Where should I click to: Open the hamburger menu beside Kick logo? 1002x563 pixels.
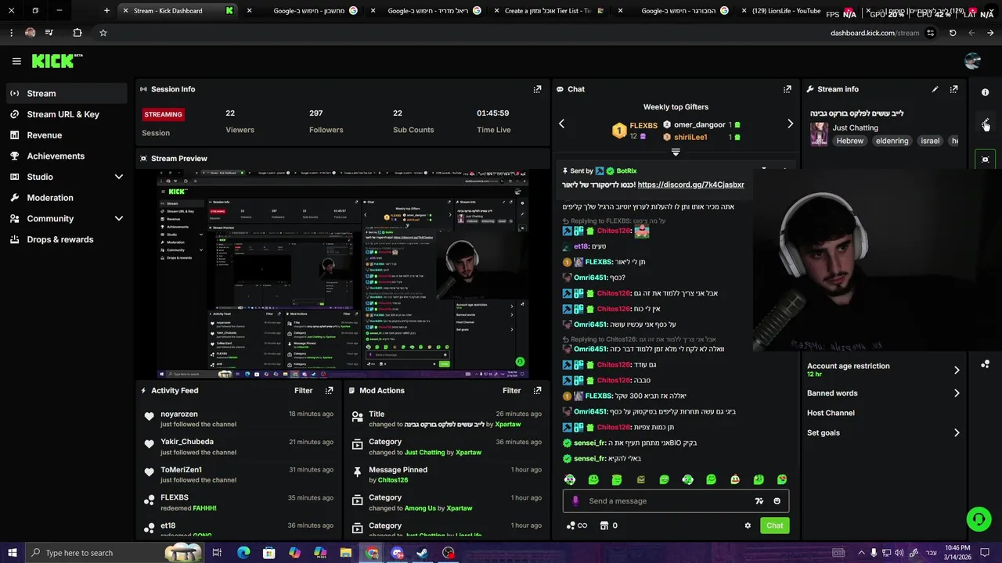16,61
